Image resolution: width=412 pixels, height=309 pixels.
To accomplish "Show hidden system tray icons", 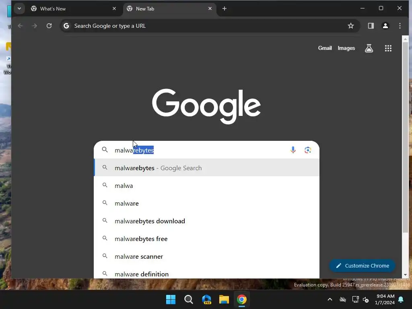I will click(330, 299).
